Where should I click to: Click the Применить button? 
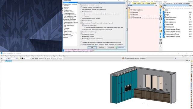click(x=121, y=48)
